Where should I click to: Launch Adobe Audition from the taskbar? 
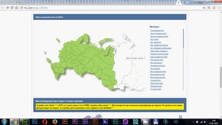[x=115, y=122]
